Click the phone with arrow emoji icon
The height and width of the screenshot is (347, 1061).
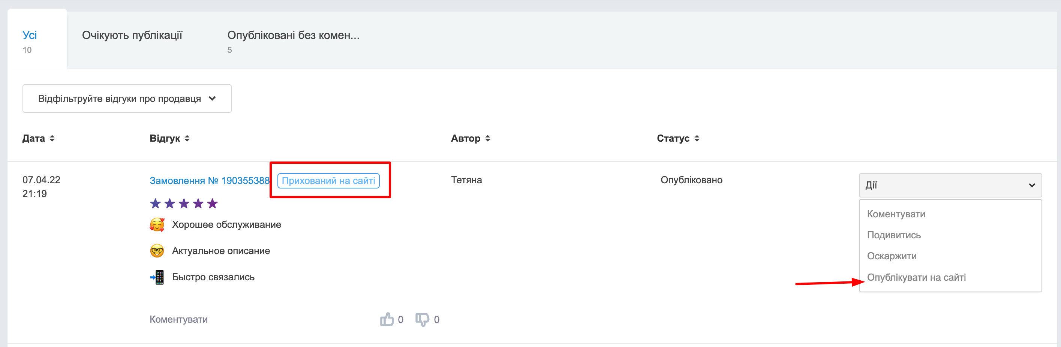pos(157,277)
